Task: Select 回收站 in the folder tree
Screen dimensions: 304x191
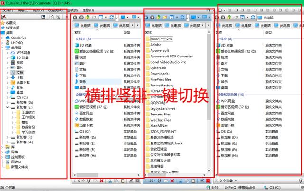Action: click(x=16, y=162)
